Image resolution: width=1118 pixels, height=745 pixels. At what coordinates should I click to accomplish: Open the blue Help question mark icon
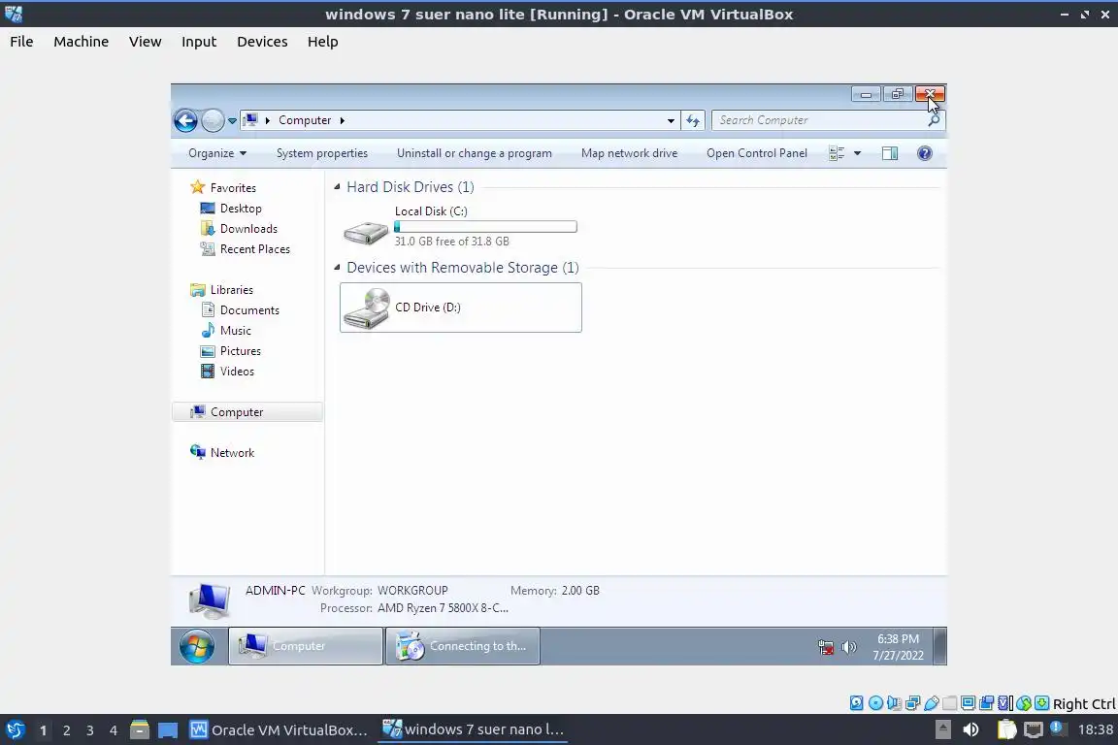925,153
